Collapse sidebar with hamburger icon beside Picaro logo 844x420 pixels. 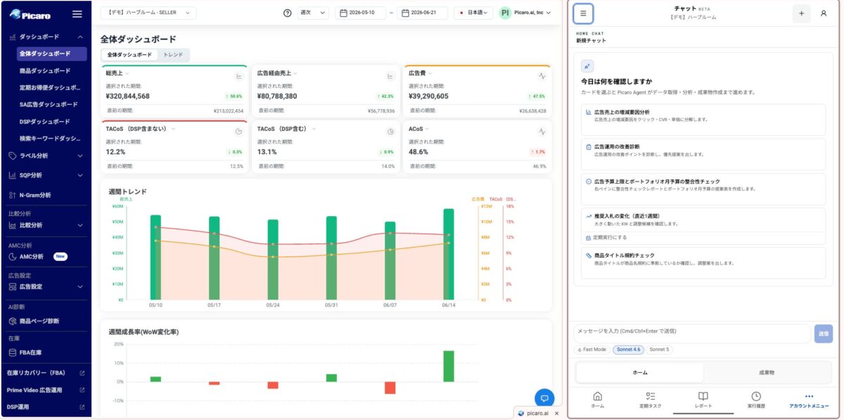pos(77,13)
